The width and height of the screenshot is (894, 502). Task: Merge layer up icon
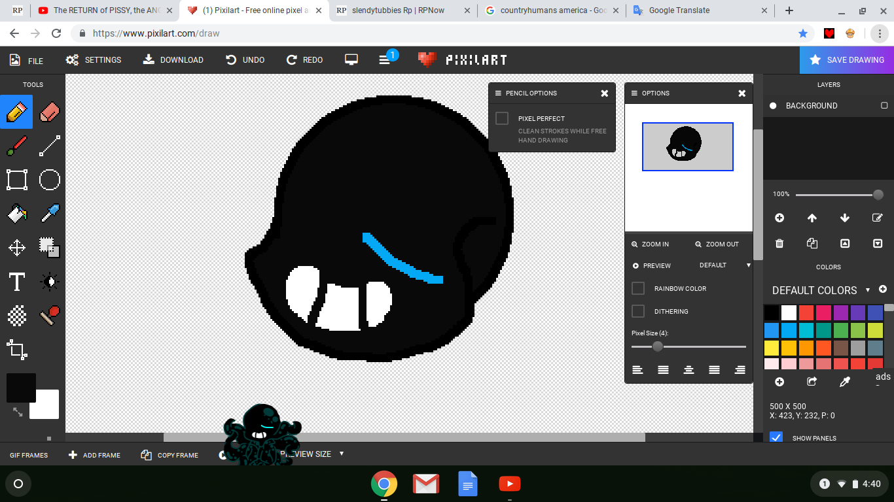coord(845,243)
